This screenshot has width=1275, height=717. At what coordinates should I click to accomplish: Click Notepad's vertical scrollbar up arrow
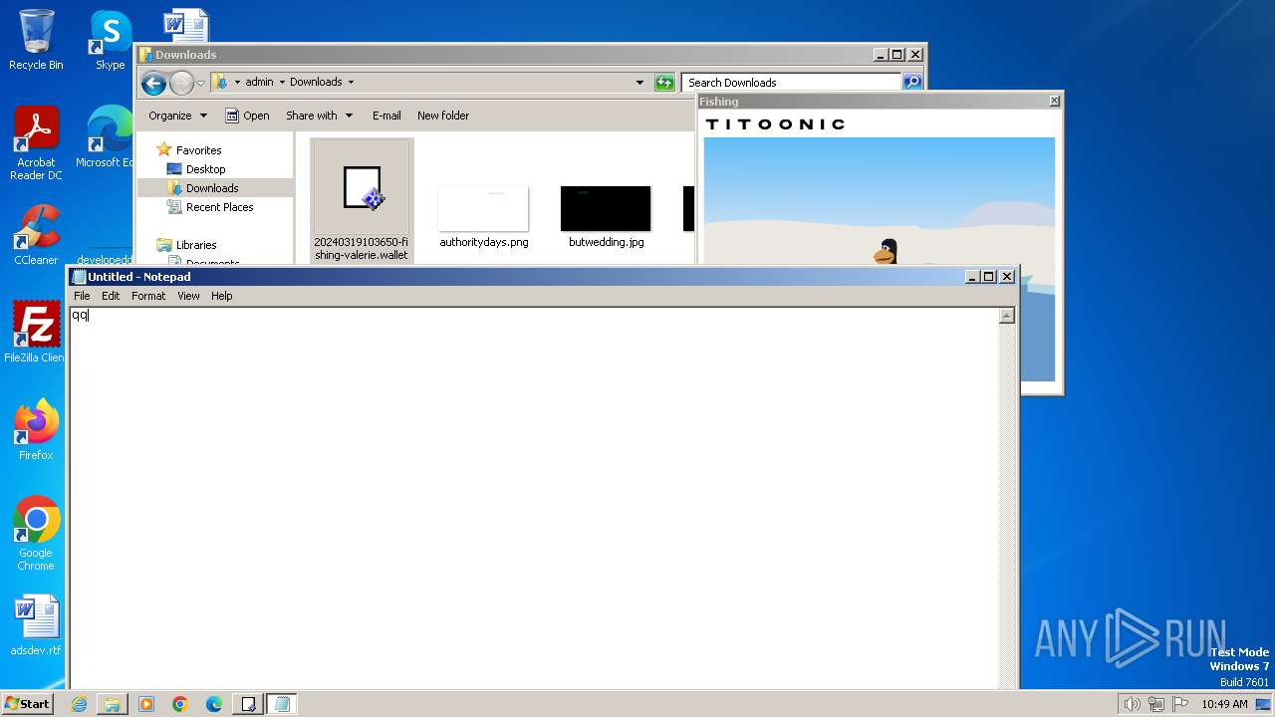[1006, 316]
